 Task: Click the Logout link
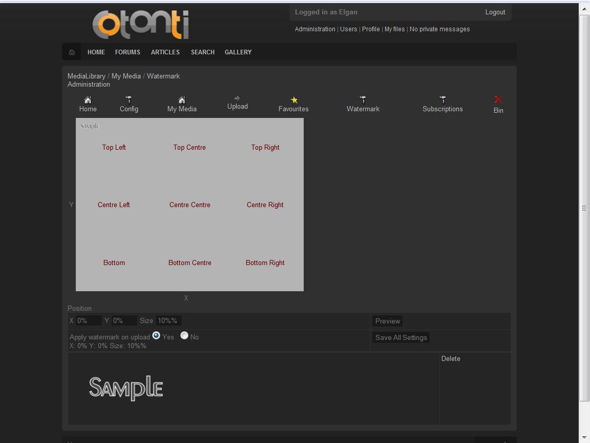(495, 12)
